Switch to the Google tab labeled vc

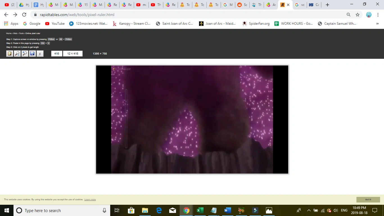(x=300, y=5)
